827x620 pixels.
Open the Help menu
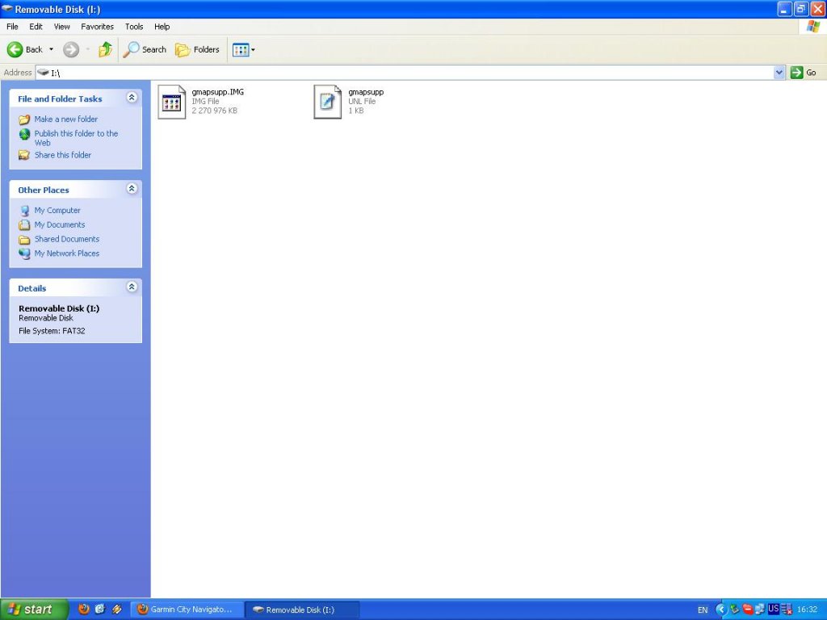click(162, 27)
